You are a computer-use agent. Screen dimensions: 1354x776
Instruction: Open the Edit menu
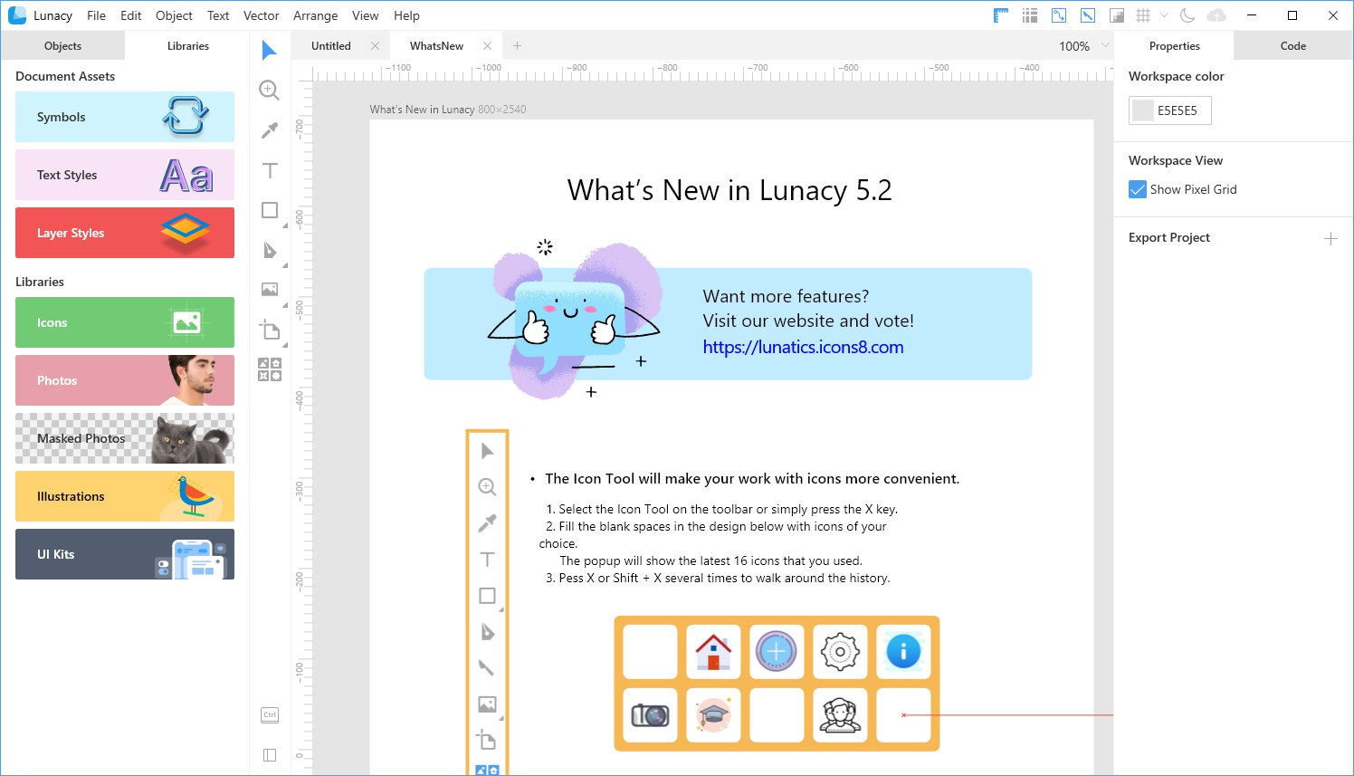point(130,15)
